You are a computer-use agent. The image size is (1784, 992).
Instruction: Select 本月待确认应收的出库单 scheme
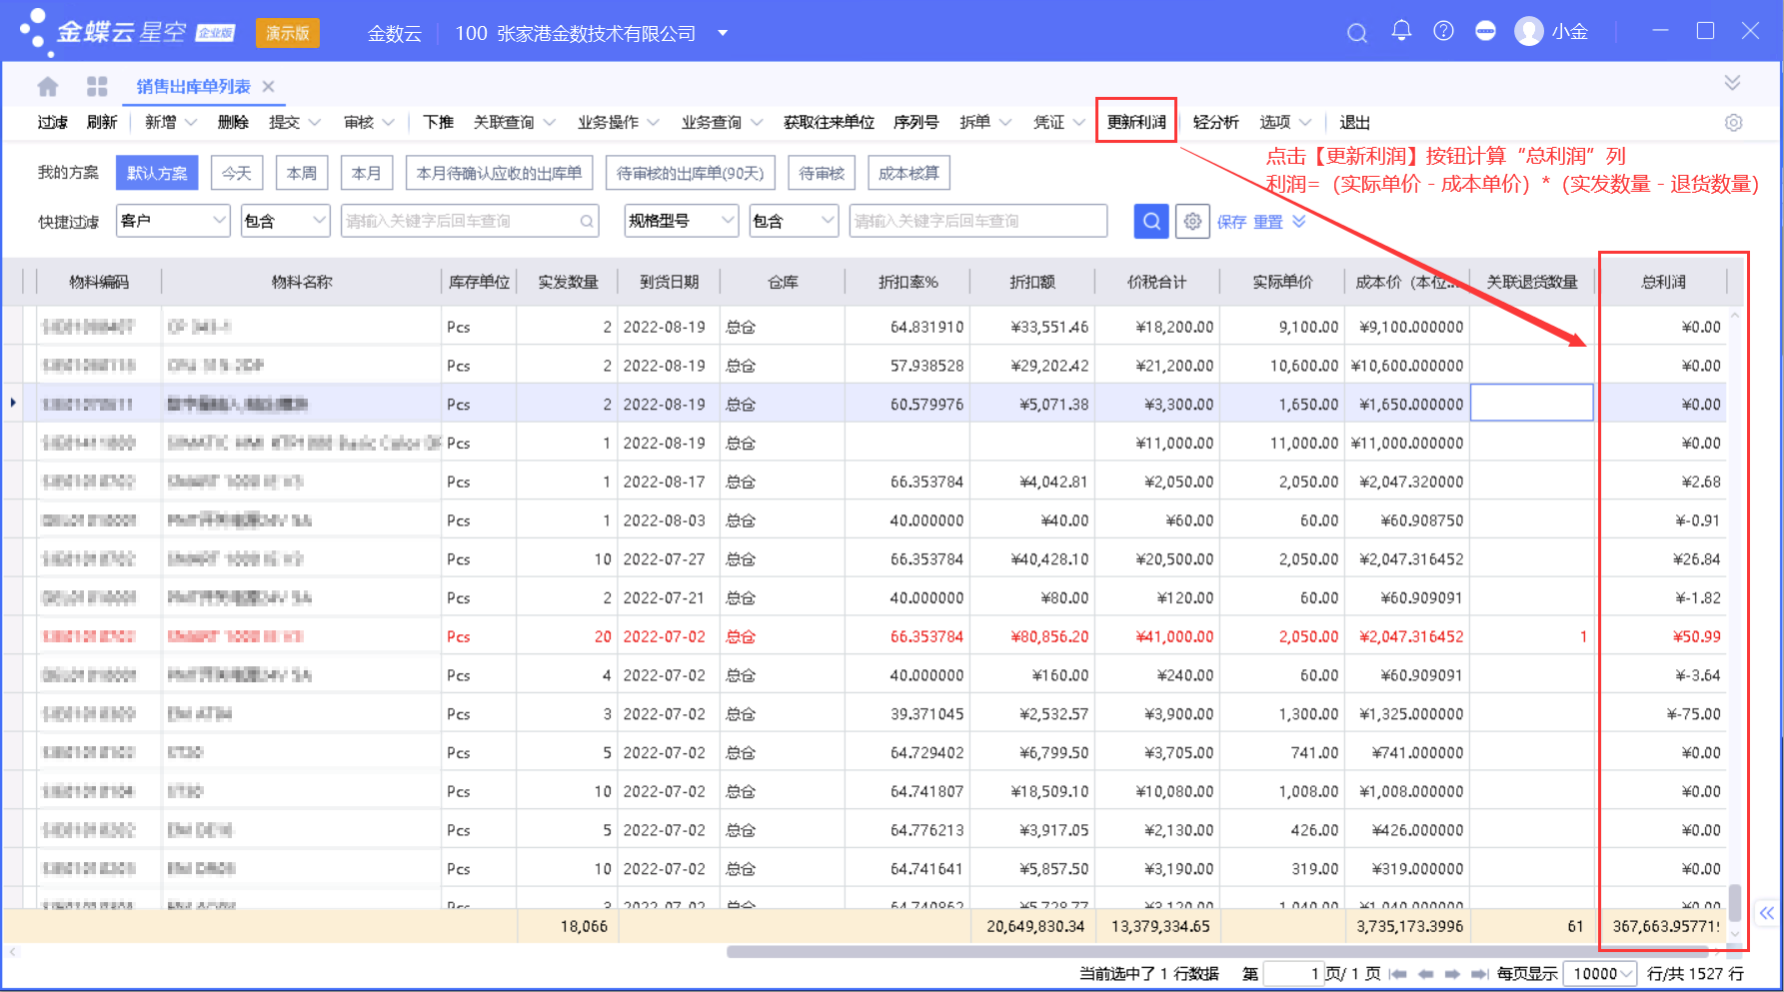[499, 173]
